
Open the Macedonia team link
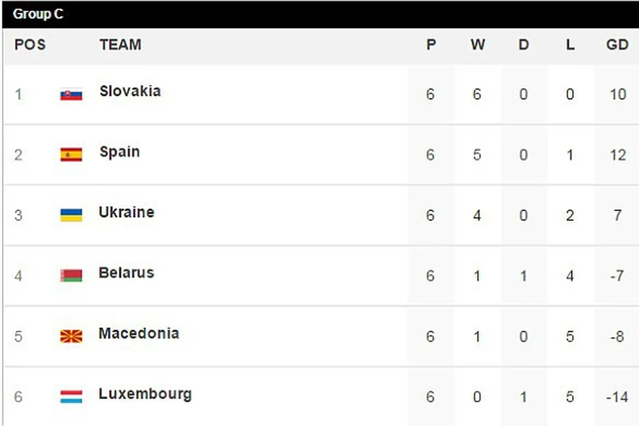click(x=139, y=333)
